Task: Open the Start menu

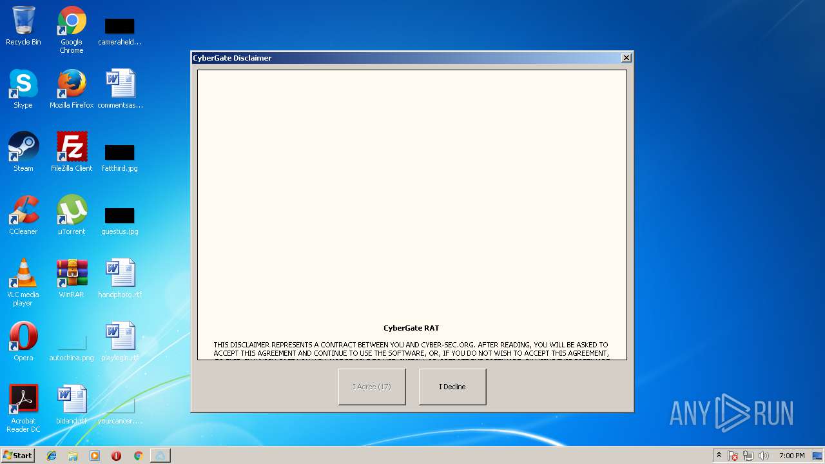Action: point(17,456)
